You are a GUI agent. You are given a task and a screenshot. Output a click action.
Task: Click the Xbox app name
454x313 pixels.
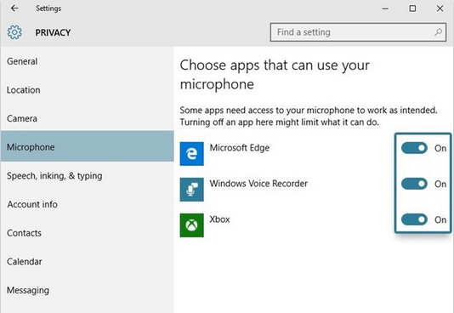[x=219, y=219]
